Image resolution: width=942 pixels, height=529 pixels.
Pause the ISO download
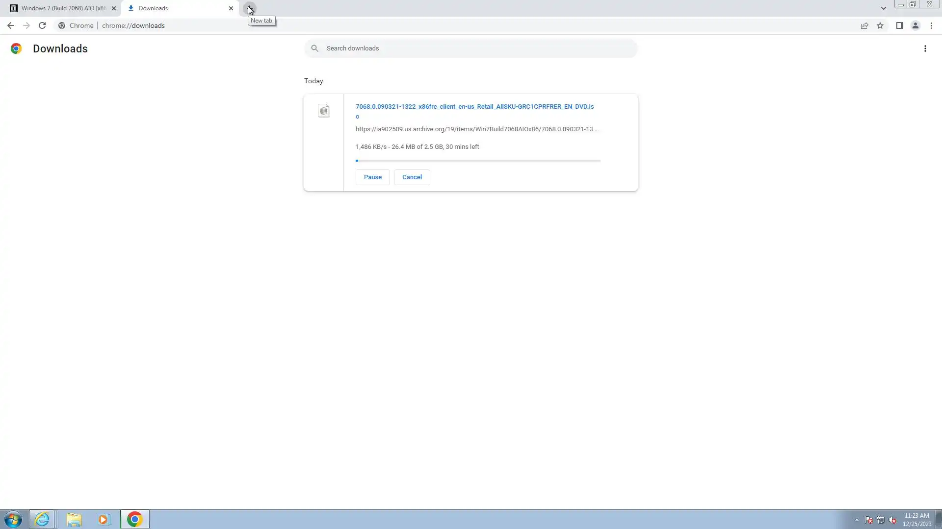point(372,177)
